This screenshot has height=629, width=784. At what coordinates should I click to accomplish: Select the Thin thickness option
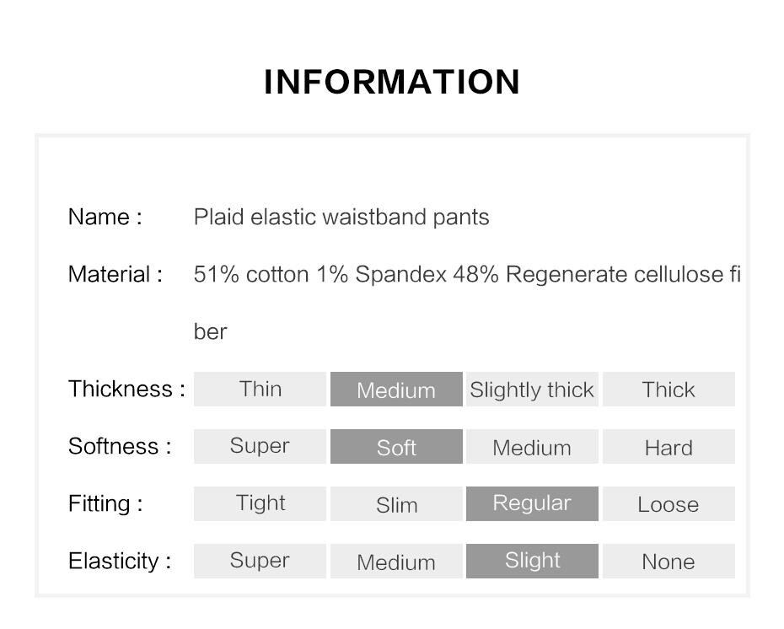260,389
